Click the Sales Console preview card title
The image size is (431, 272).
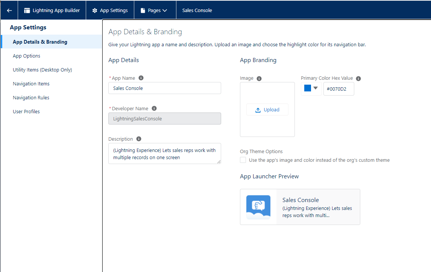(x=300, y=200)
